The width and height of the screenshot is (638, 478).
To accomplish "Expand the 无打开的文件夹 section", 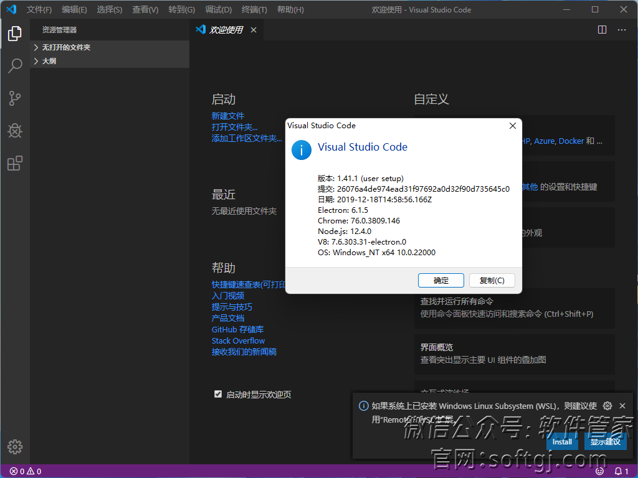I will click(110, 47).
